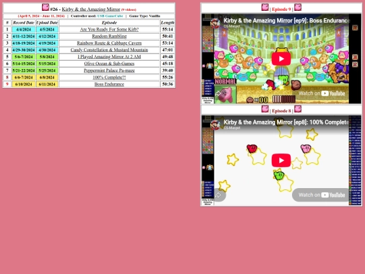Image resolution: width=365 pixels, height=274 pixels.
Task: Open the Peppermint Palace Pa-maze episode link
Action: pos(109,70)
